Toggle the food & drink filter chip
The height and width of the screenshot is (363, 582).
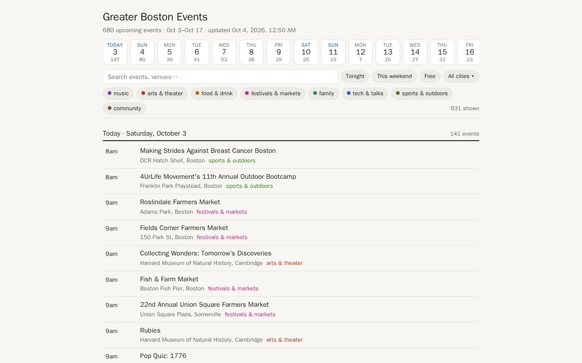[x=214, y=93]
